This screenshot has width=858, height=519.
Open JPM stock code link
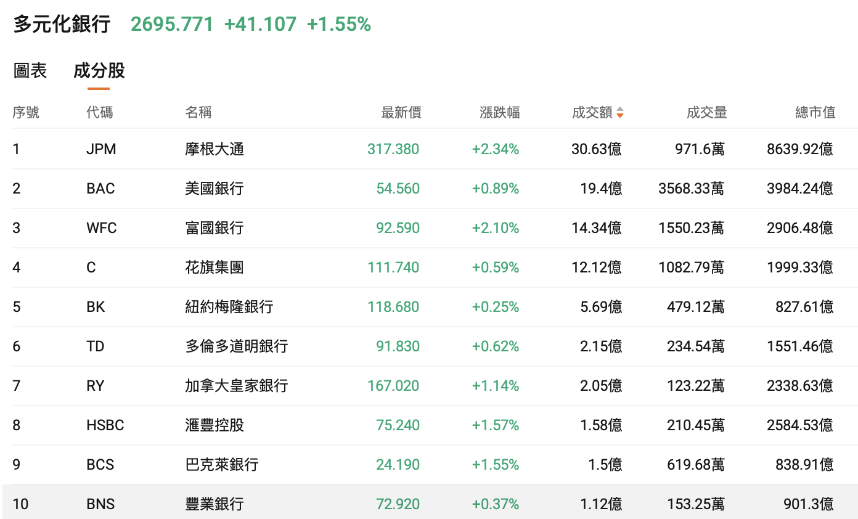(101, 149)
